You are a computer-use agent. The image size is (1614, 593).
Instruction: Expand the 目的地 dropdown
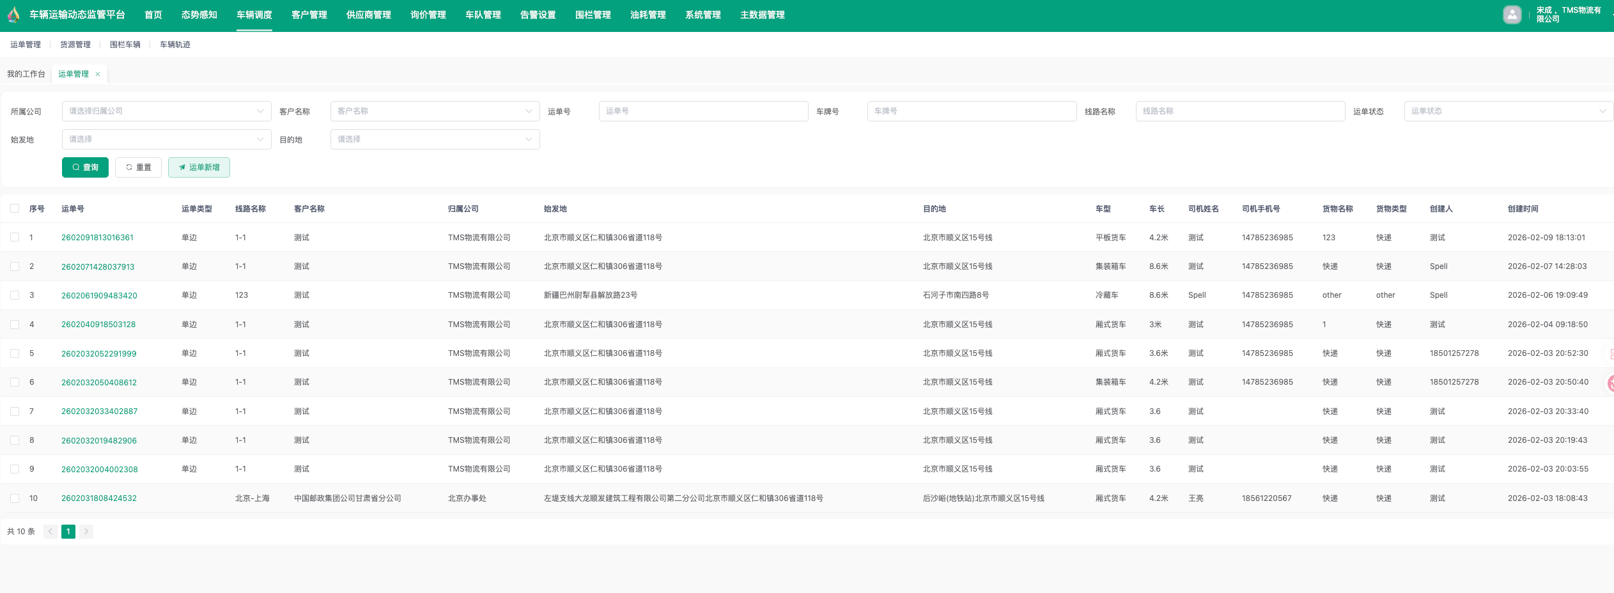click(x=435, y=139)
